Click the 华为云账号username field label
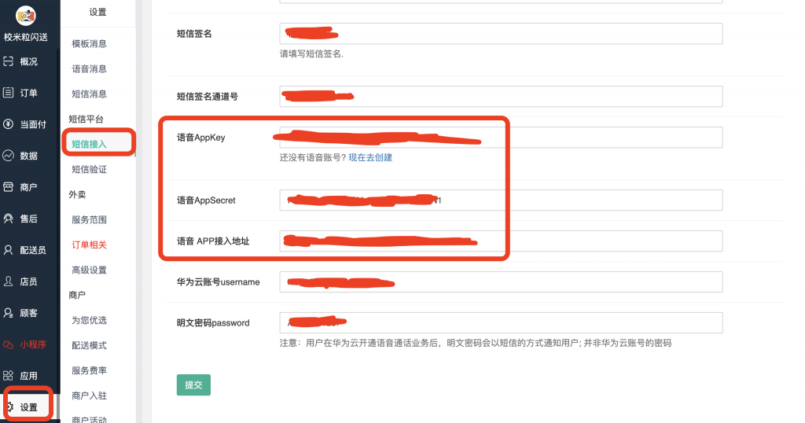This screenshot has width=805, height=423. [219, 281]
